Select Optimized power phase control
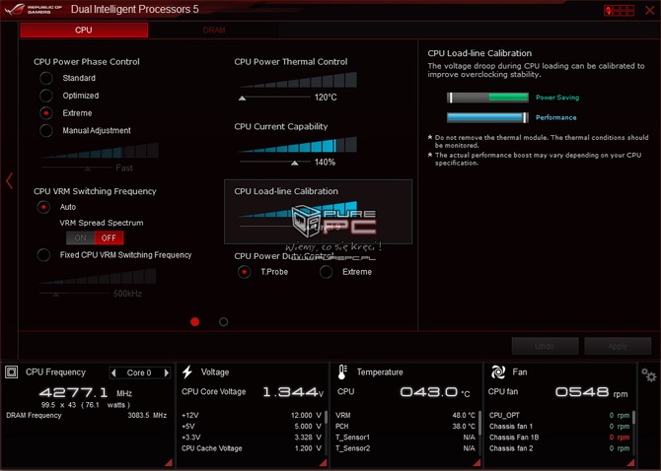661x471 pixels. click(x=46, y=96)
